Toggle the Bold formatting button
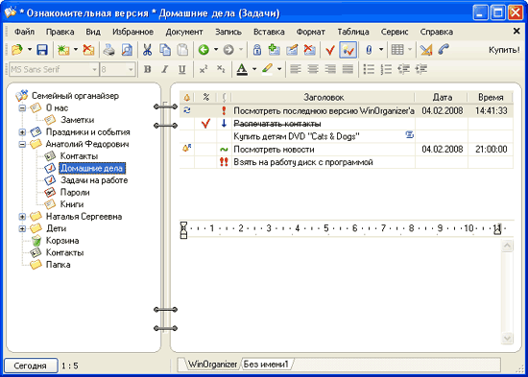The height and width of the screenshot is (377, 528). coord(147,69)
